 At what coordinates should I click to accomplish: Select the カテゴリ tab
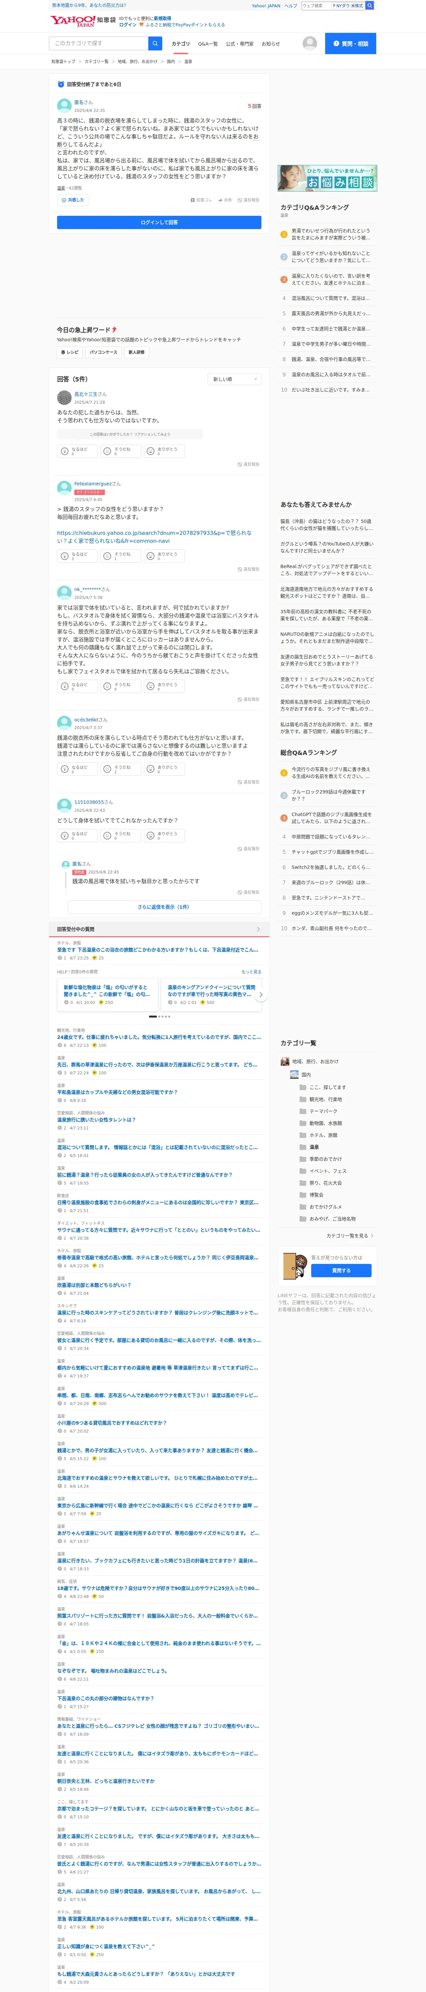pos(180,44)
